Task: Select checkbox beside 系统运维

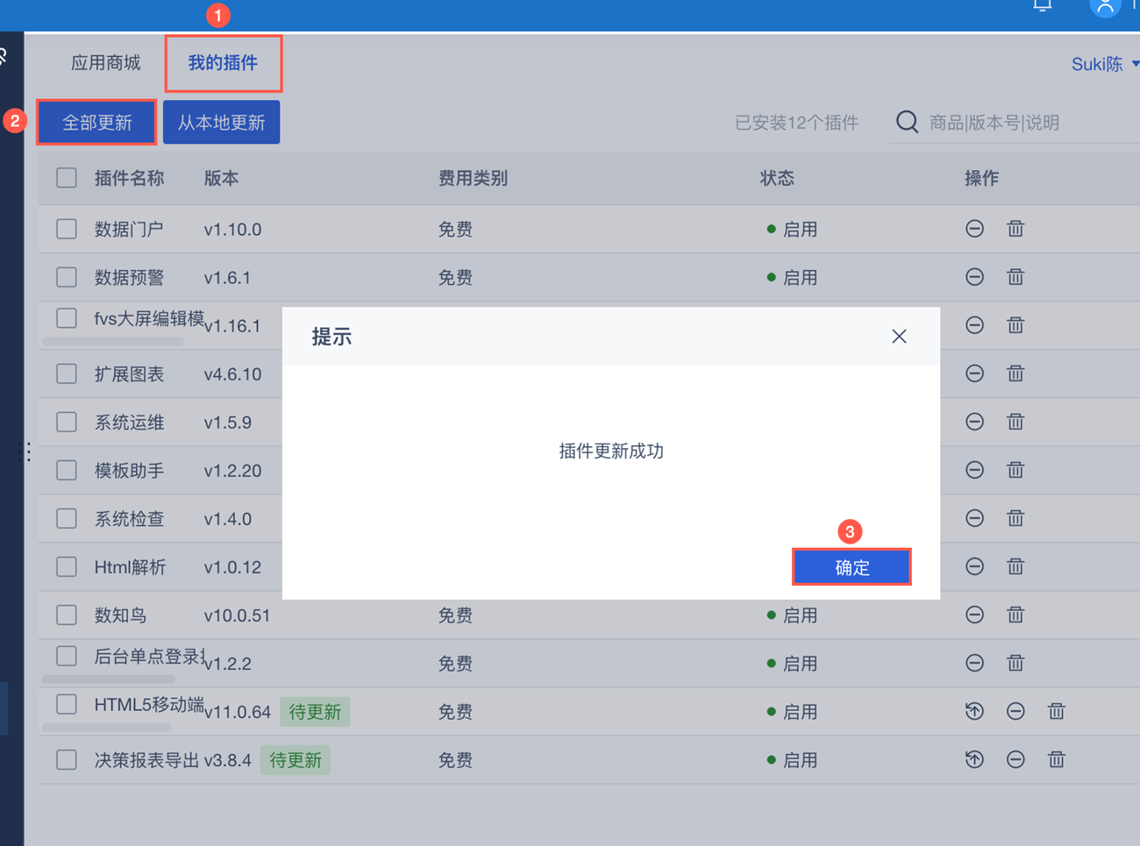Action: 67,422
